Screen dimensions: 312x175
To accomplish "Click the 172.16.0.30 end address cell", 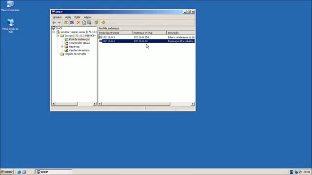I will (140, 41).
